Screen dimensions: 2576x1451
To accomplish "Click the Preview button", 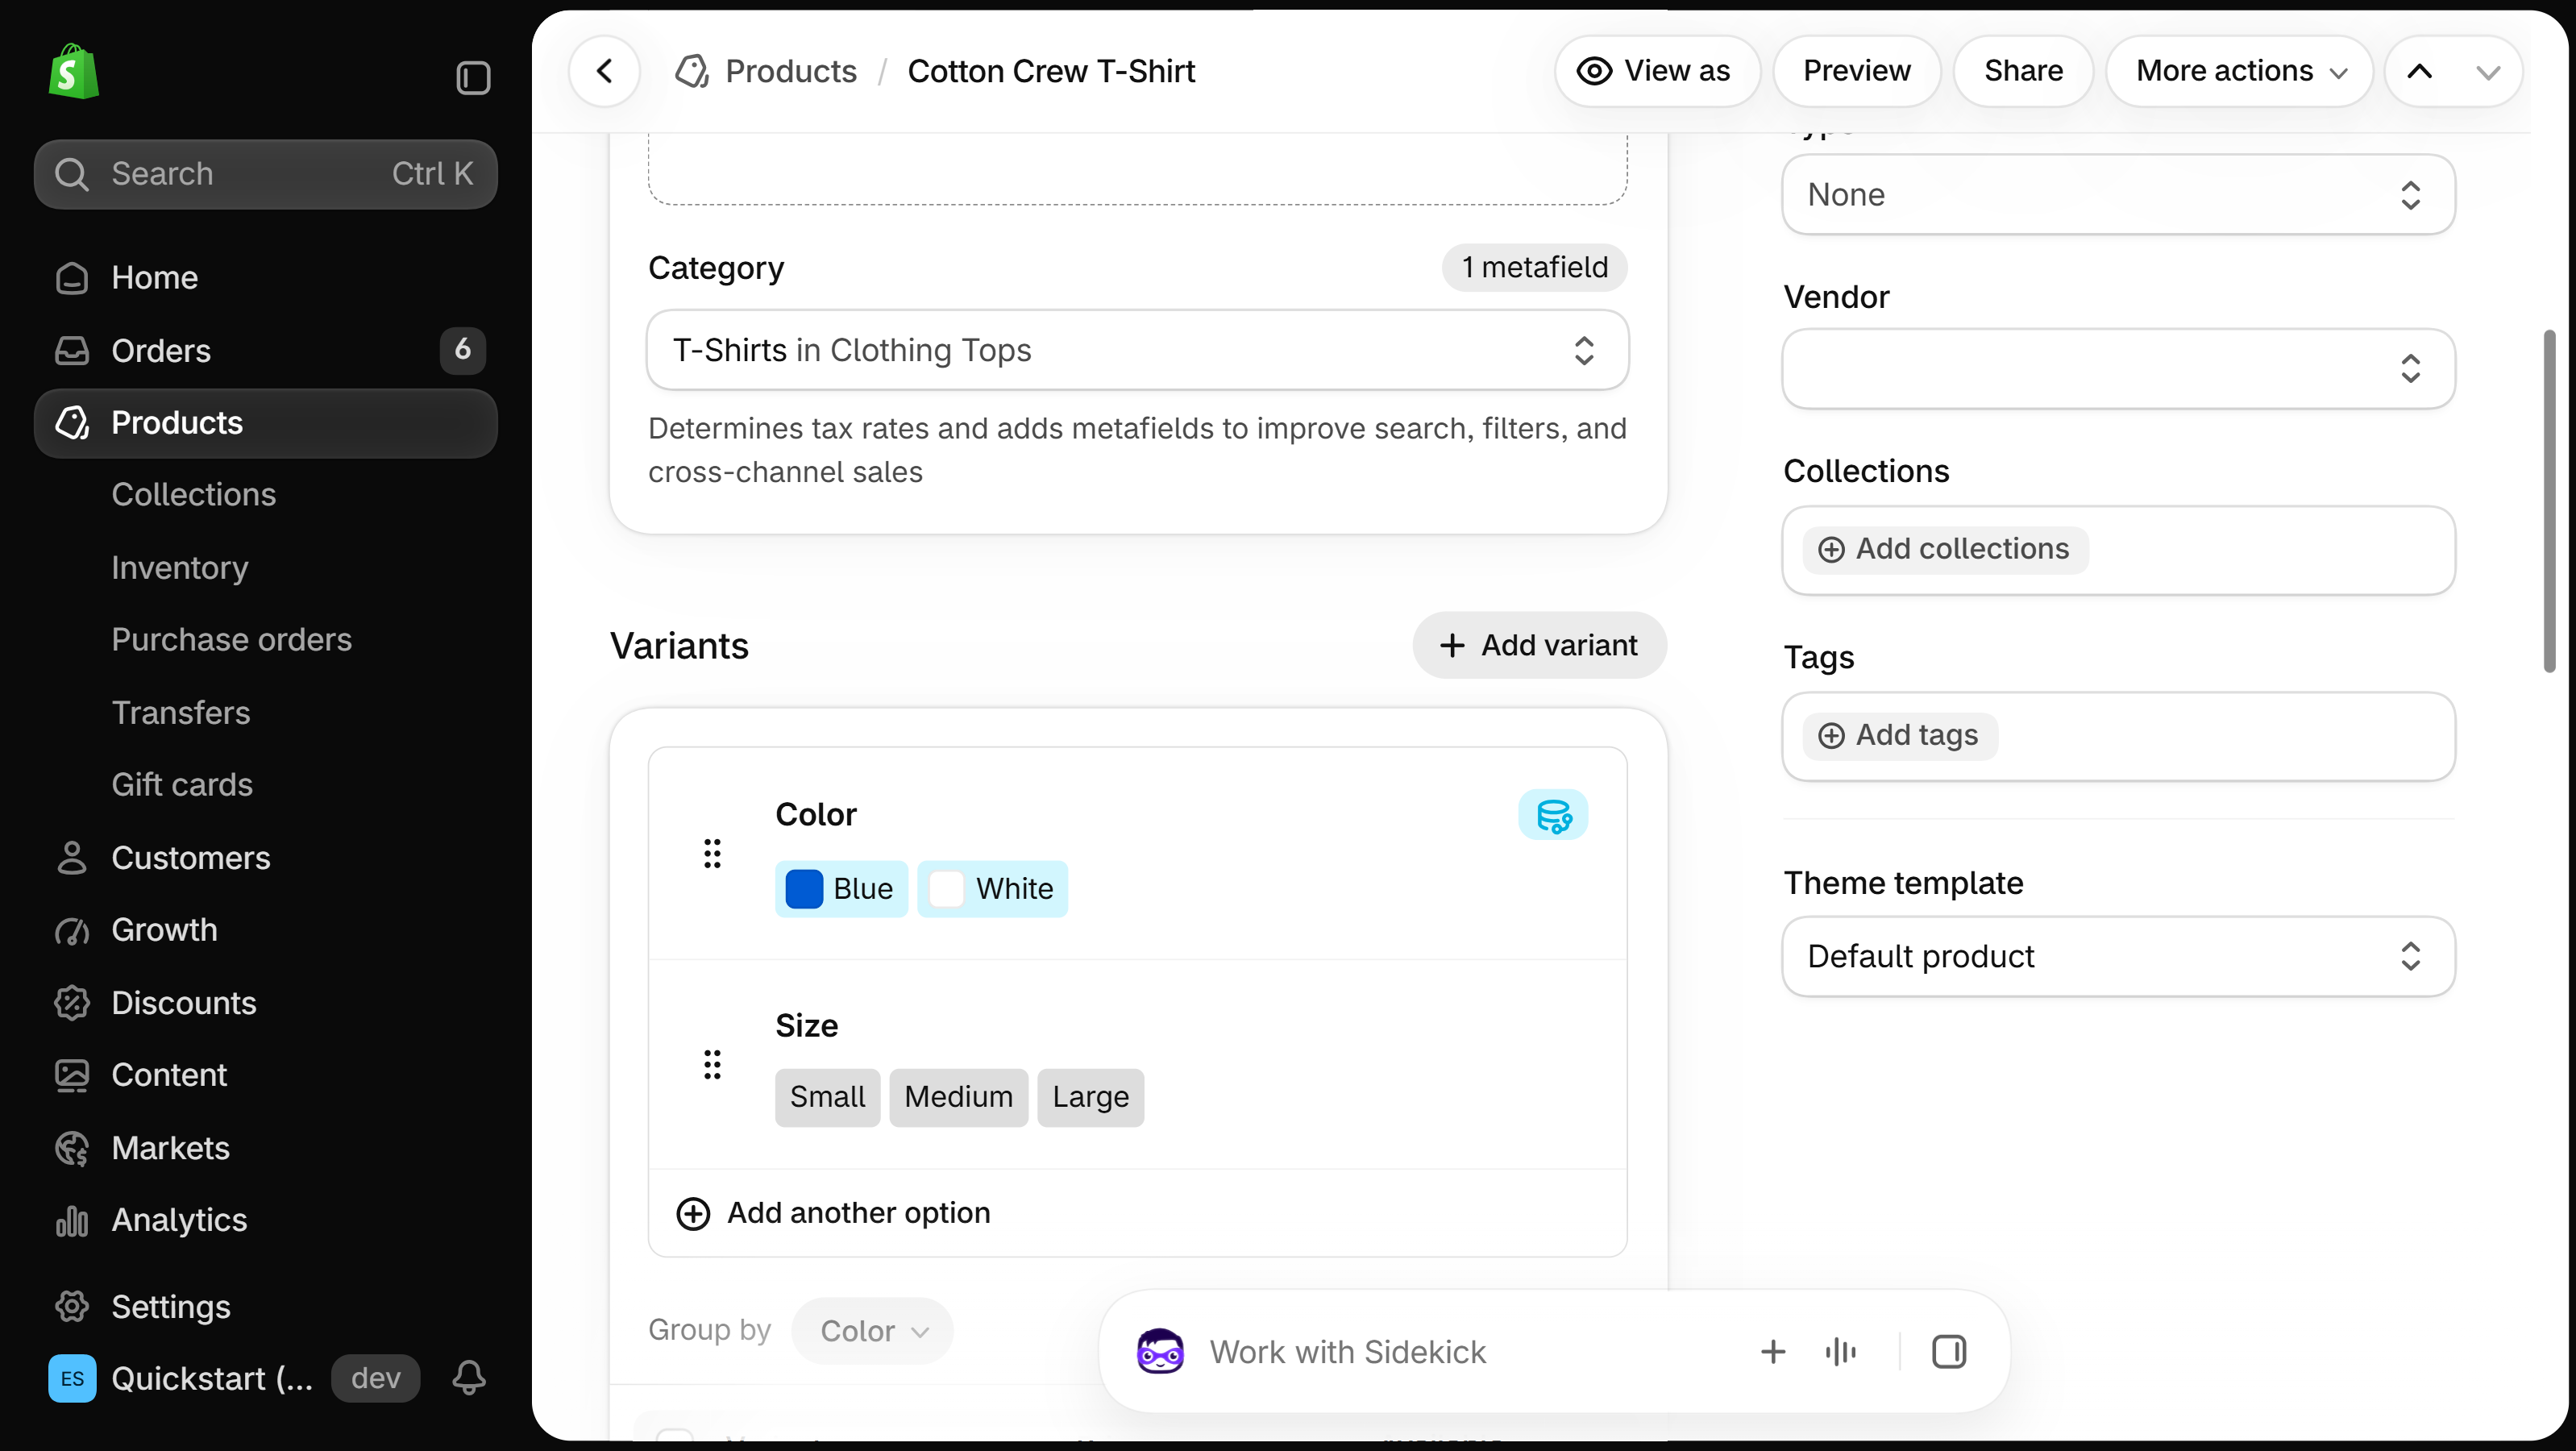I will tap(1856, 71).
